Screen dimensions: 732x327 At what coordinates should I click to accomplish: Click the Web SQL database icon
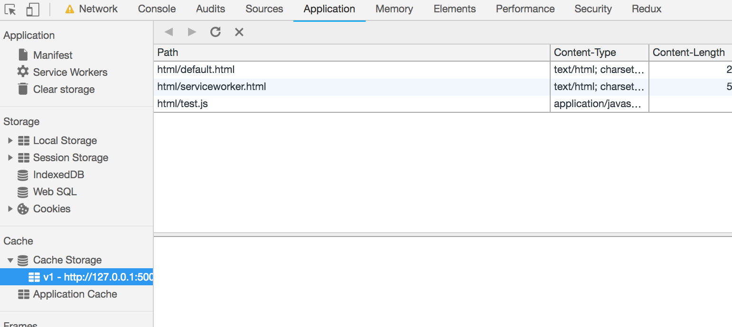[22, 191]
